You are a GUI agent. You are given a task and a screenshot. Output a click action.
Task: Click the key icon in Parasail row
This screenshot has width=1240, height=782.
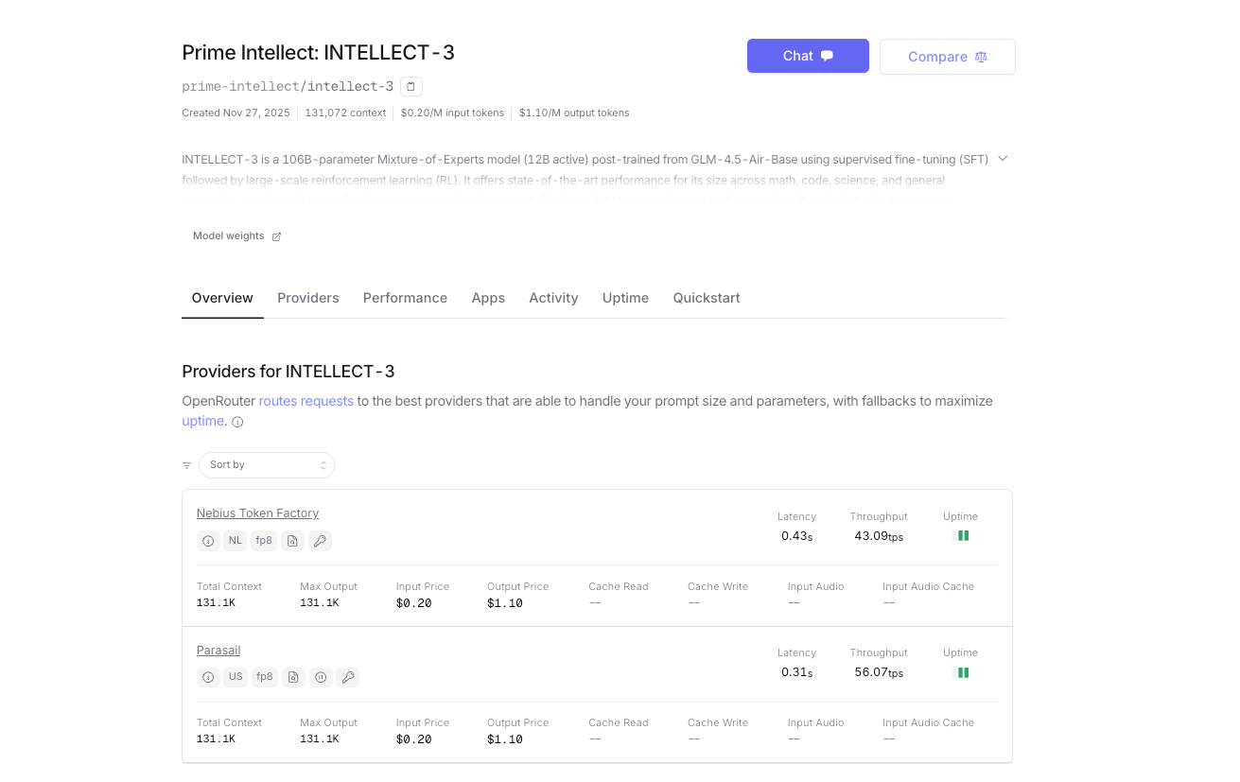coord(348,677)
